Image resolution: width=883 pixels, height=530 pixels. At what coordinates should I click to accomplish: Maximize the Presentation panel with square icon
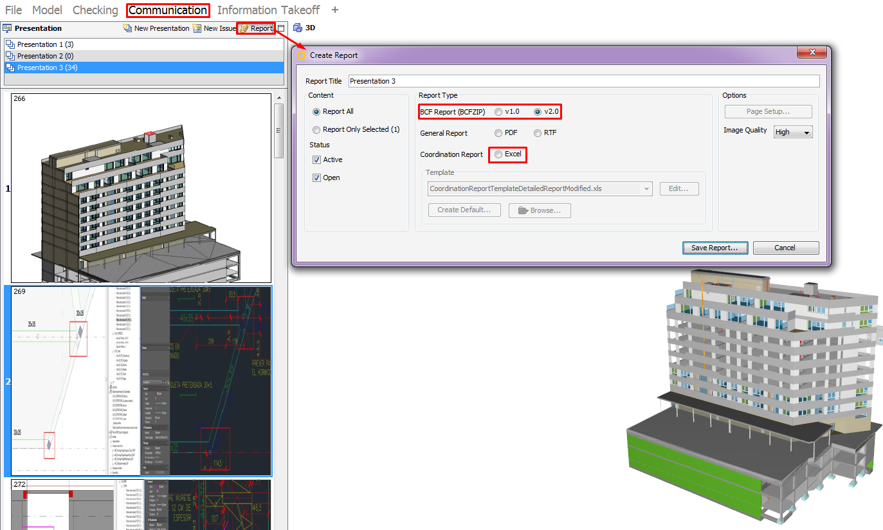[281, 28]
